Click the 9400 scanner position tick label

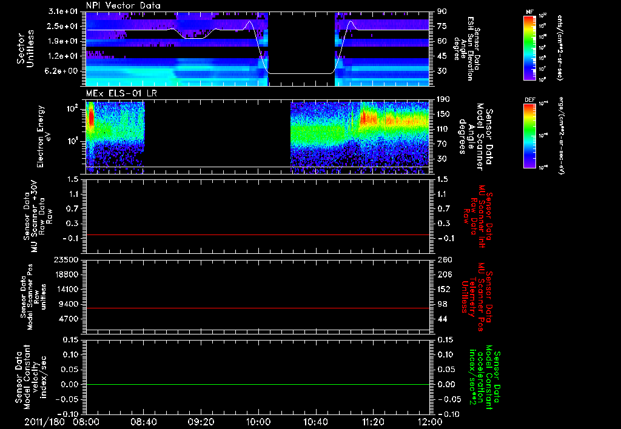point(68,304)
